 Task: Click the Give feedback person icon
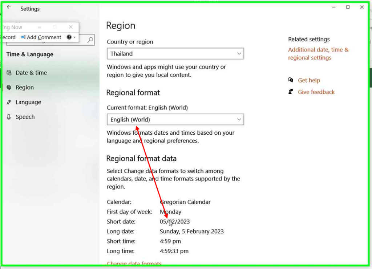coord(291,92)
